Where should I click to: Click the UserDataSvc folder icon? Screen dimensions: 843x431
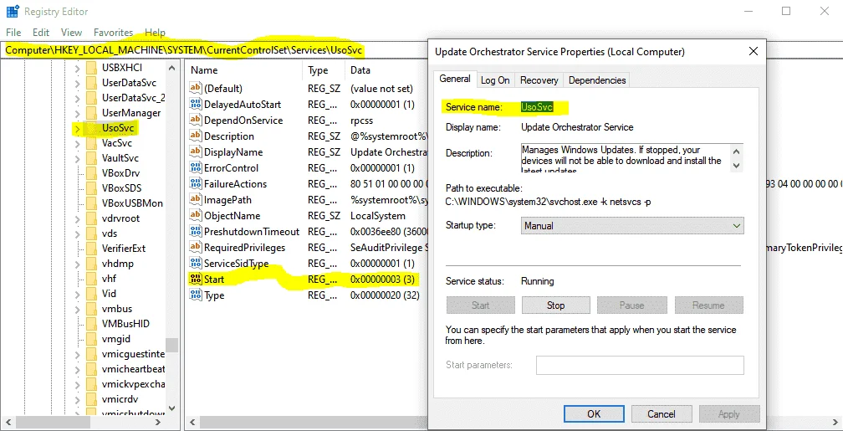coord(92,83)
